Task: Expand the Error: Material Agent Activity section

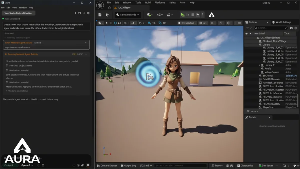Action: click(86, 43)
